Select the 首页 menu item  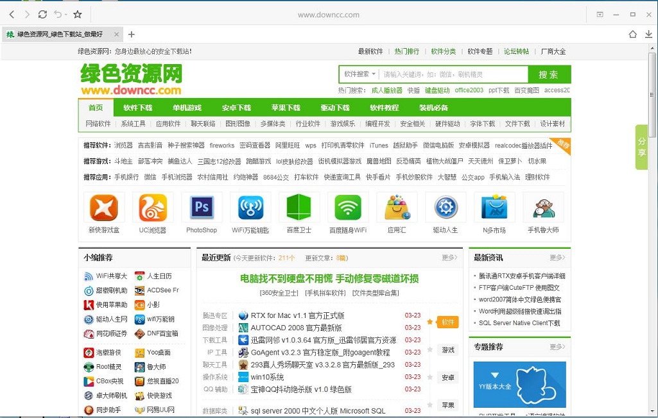coord(95,108)
